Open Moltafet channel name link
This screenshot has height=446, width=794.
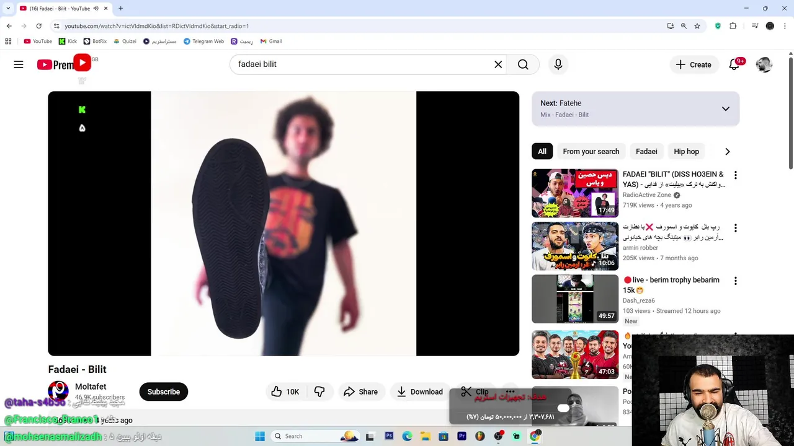point(91,387)
